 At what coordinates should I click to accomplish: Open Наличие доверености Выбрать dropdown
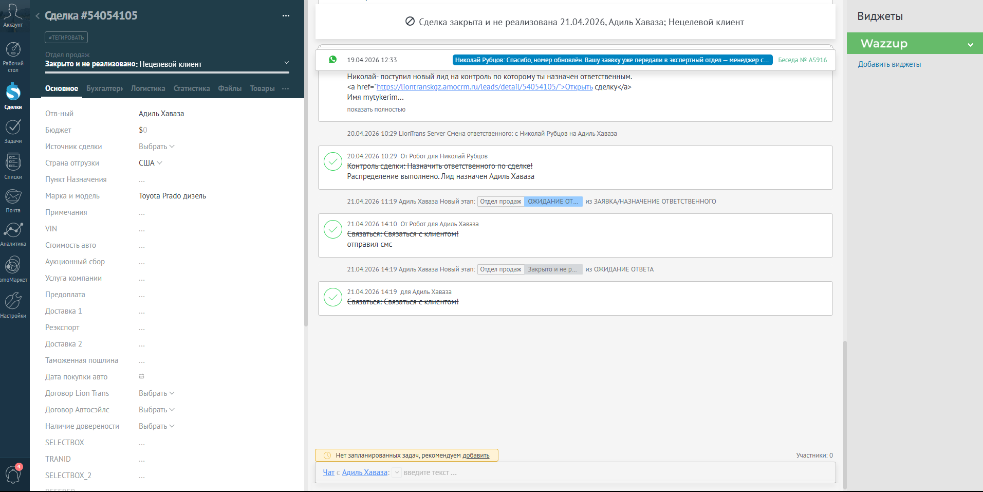point(157,426)
